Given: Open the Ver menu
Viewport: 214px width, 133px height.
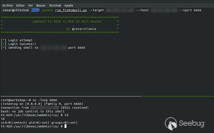Looking at the screenshot, I should coord(30,5).
